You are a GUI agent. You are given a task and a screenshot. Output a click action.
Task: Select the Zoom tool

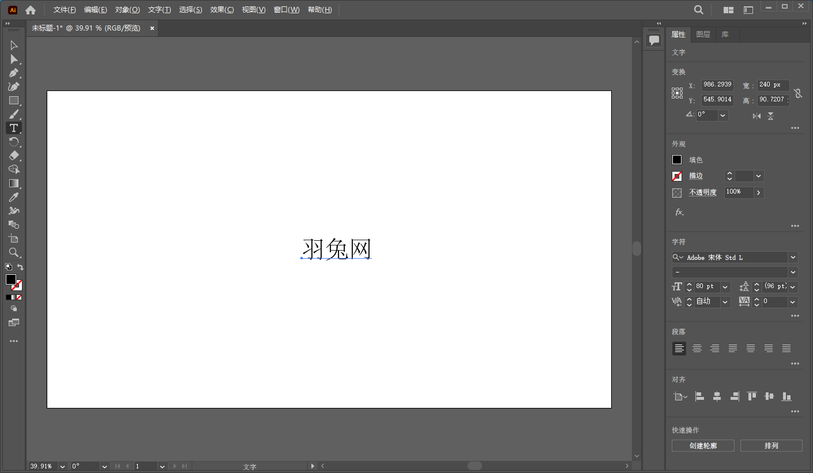(x=14, y=252)
